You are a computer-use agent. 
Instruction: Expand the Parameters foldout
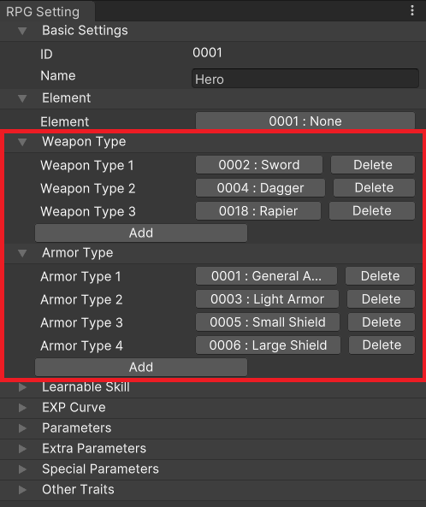tap(22, 428)
